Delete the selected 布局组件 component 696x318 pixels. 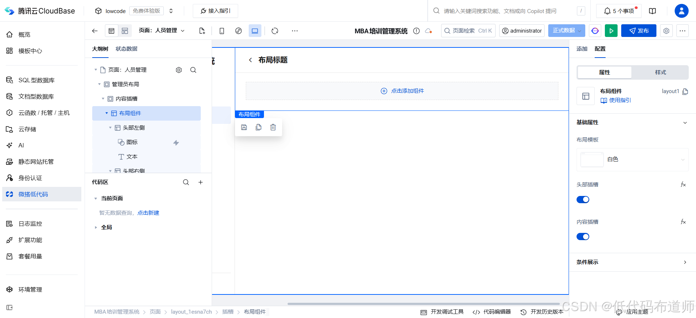point(273,127)
